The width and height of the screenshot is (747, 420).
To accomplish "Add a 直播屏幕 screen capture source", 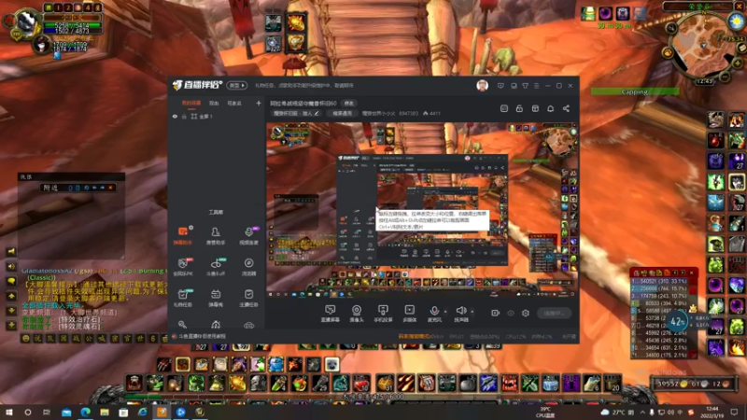I will click(331, 314).
